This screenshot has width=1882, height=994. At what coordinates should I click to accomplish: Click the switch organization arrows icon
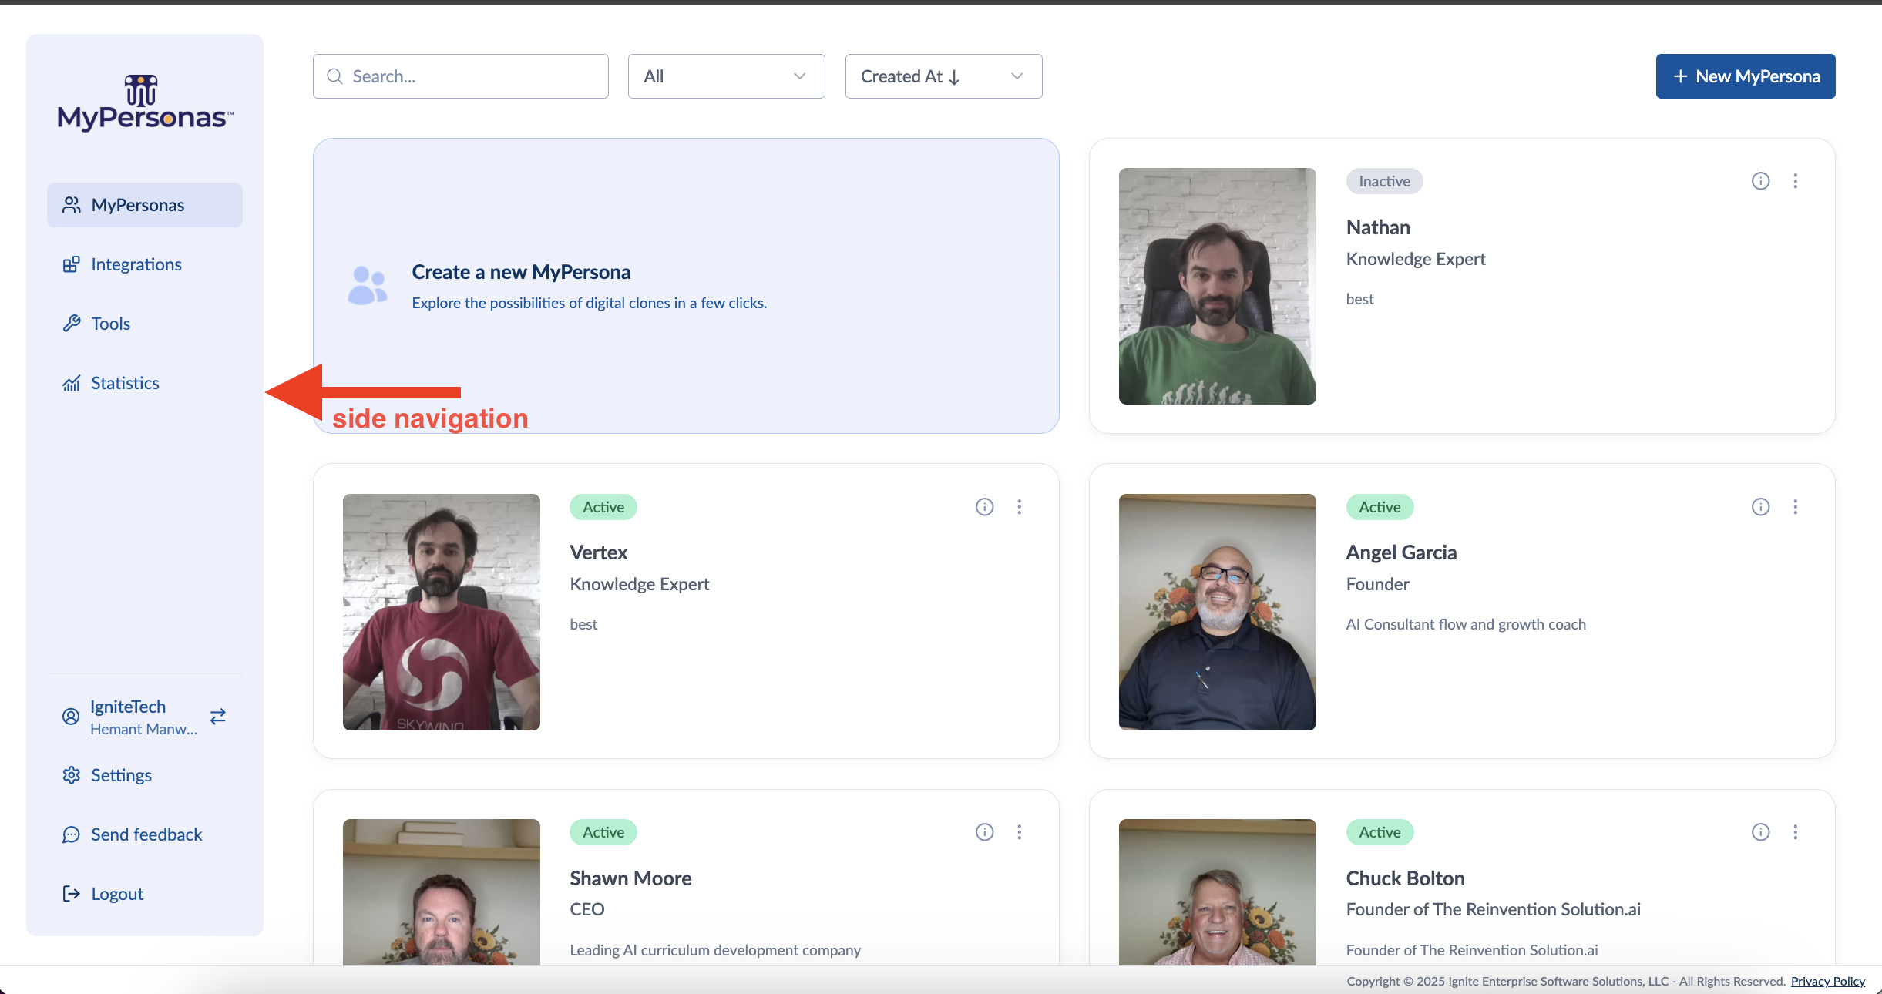click(x=218, y=717)
